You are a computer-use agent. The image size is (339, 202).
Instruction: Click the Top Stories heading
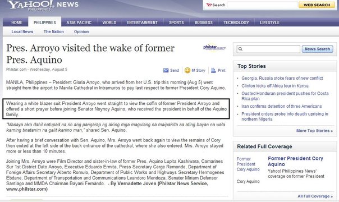pos(251,66)
